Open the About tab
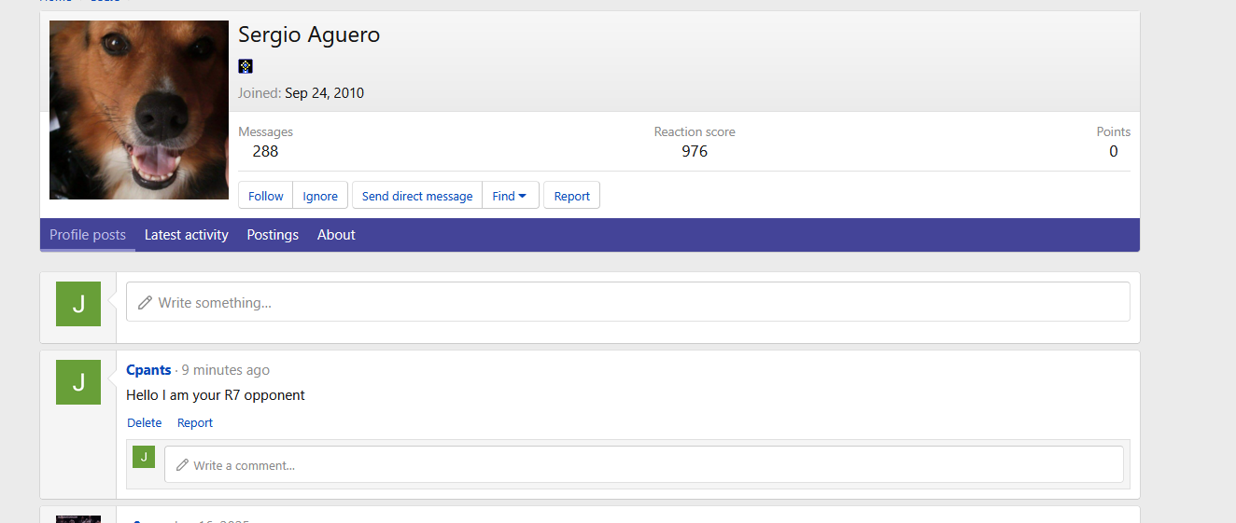 (336, 235)
